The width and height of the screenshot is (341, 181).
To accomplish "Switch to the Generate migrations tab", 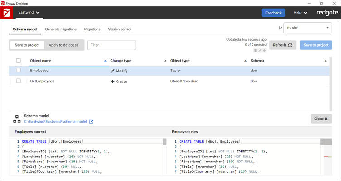I will pyautogui.click(x=61, y=29).
